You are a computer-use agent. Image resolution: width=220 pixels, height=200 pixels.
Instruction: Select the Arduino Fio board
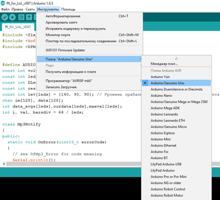click(177, 152)
